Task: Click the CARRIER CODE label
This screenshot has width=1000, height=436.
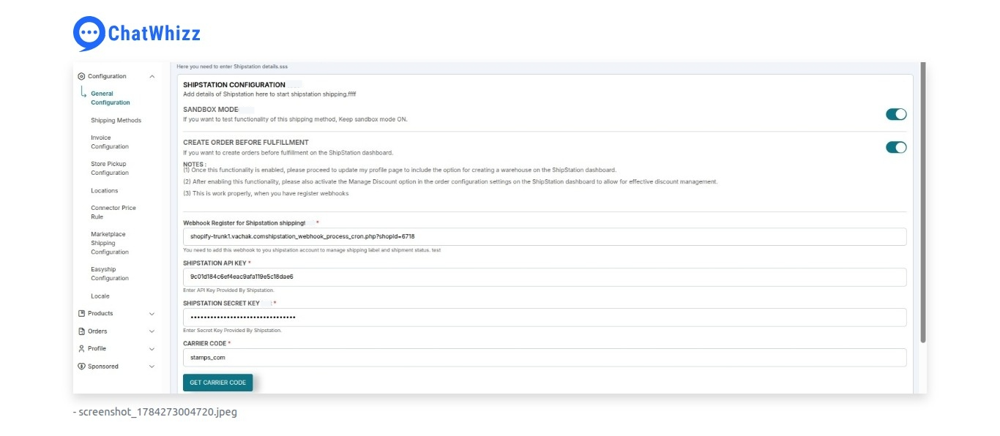Action: (x=204, y=343)
